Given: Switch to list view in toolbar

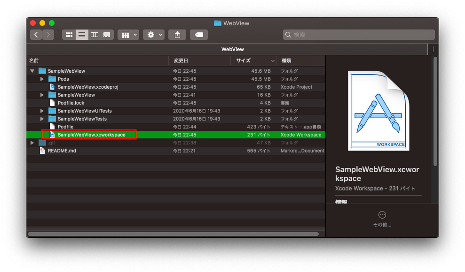Looking at the screenshot, I should (82, 35).
